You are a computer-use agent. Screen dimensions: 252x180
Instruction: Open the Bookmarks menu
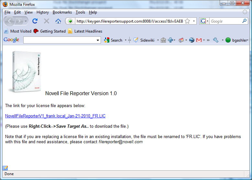click(62, 12)
